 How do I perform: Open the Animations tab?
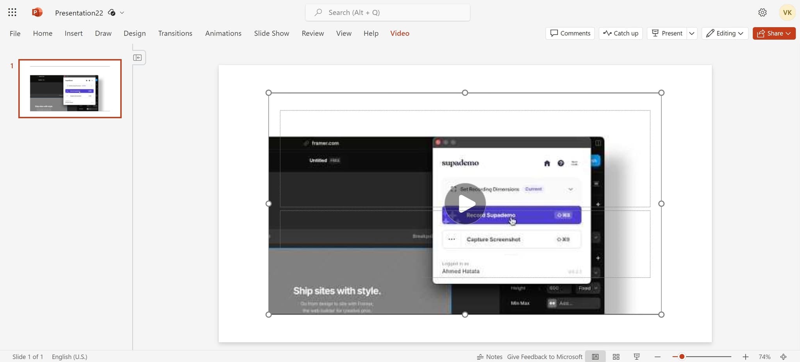(x=223, y=33)
